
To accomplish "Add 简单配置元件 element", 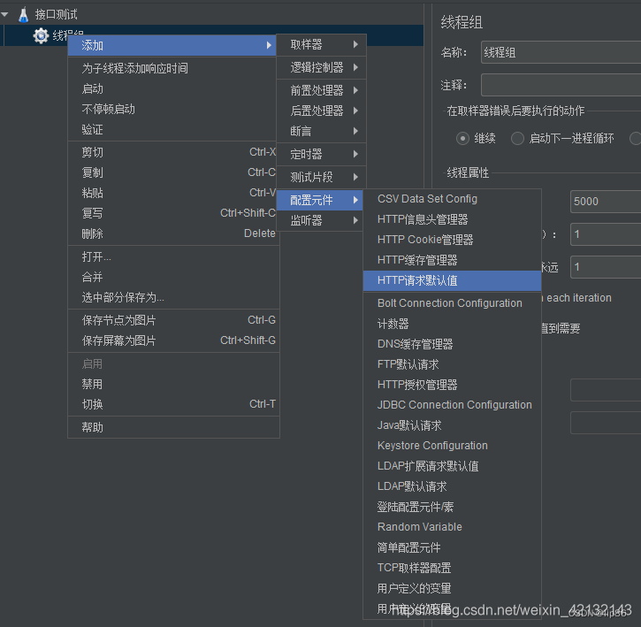I will [x=452, y=547].
